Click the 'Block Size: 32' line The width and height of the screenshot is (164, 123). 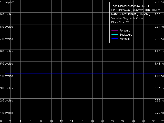pos(120,22)
